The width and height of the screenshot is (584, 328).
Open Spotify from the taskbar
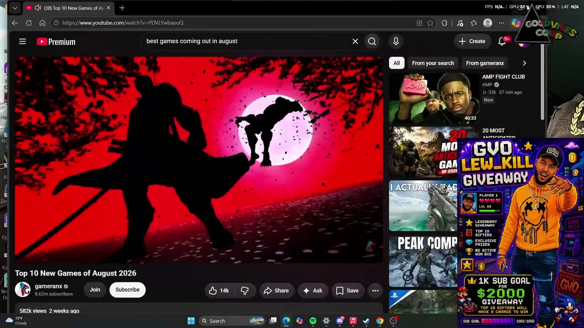(x=313, y=321)
